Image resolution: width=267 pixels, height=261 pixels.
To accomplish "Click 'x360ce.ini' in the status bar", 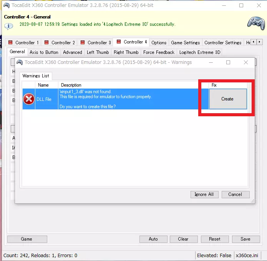I will point(247,255).
